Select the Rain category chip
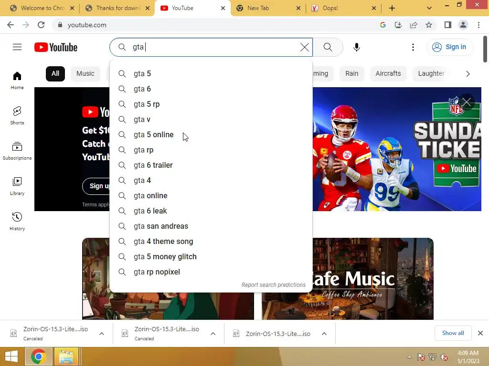 (352, 74)
